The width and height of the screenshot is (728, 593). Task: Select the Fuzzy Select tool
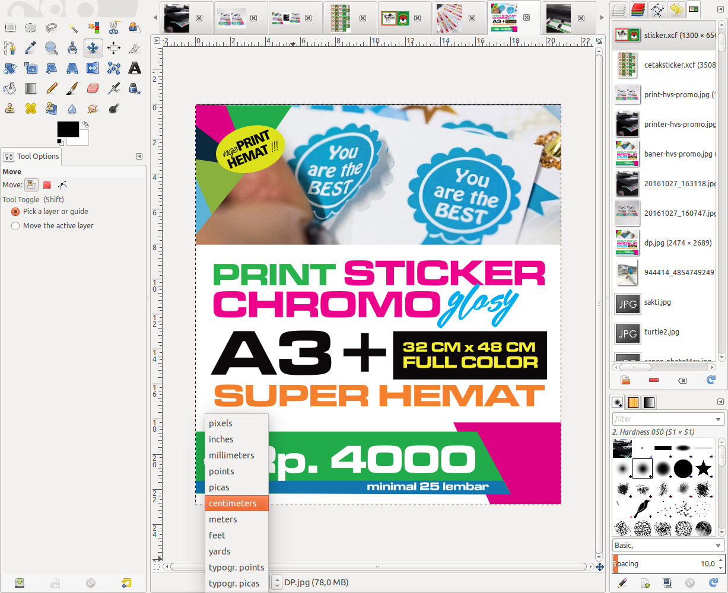point(72,28)
